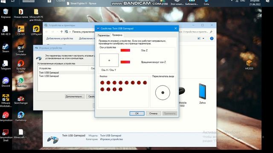Click the ENG language indicator
This screenshot has width=273, height=153.
point(242,1)
